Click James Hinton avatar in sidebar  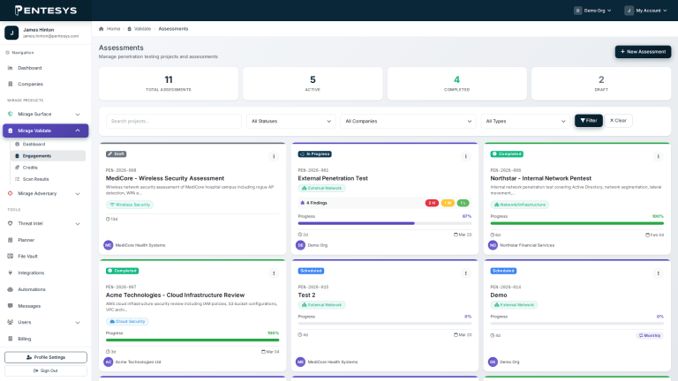tap(11, 33)
